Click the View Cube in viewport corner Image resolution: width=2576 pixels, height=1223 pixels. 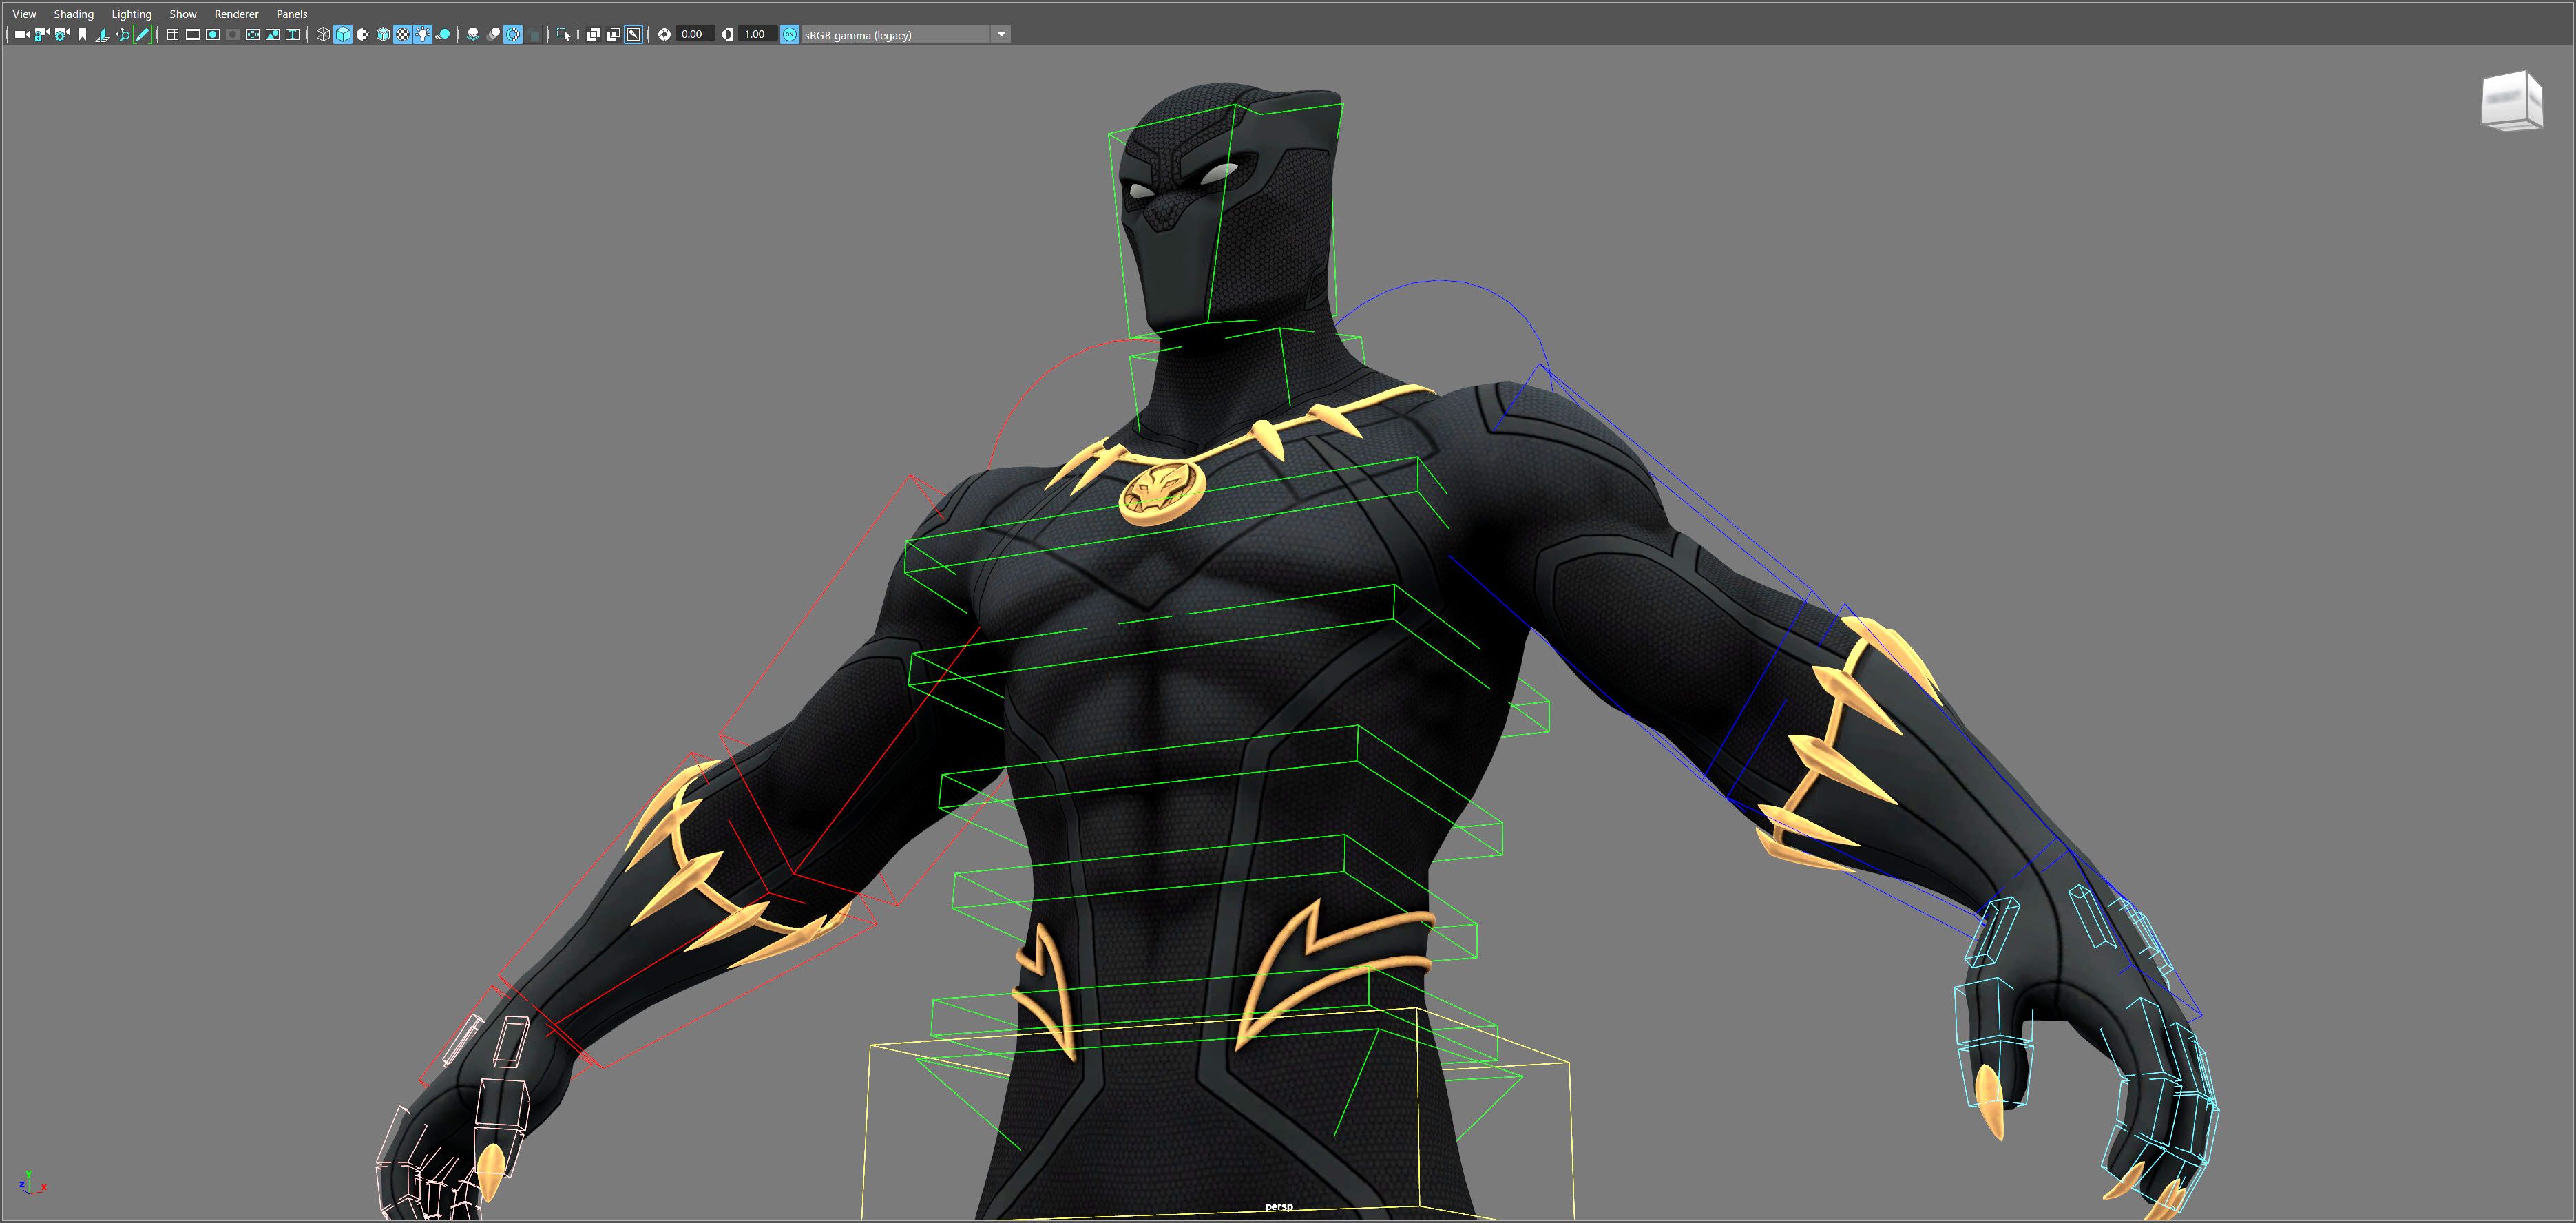click(x=2511, y=100)
